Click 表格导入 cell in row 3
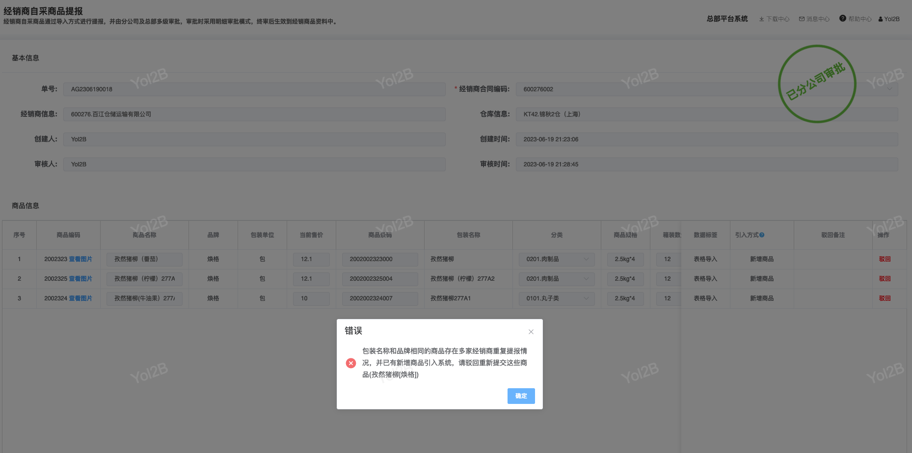Viewport: 912px width, 453px height. tap(705, 298)
